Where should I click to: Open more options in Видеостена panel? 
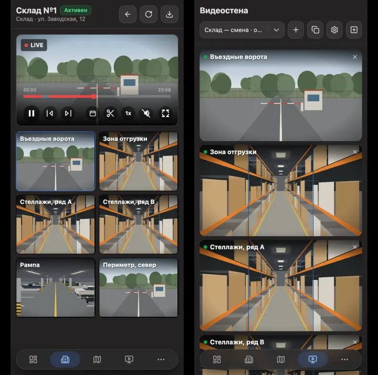coord(345,359)
